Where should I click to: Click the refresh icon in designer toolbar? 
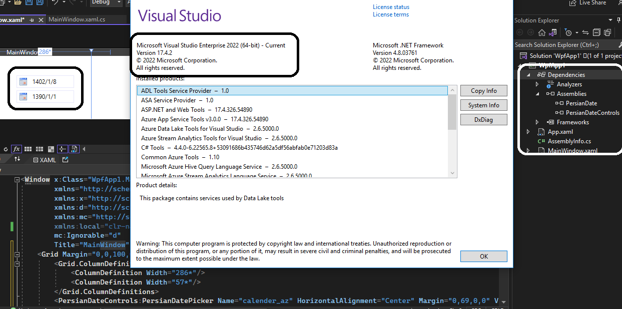6,149
